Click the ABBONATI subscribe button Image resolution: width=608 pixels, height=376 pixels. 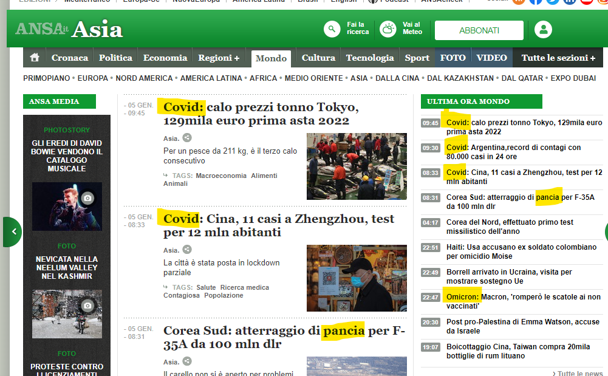coord(479,30)
